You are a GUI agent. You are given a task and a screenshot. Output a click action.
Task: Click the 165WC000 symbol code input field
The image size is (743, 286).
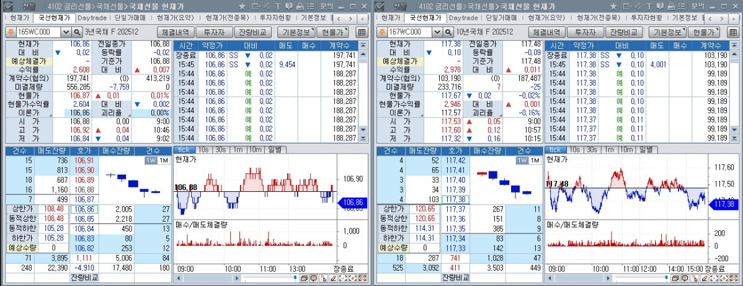click(39, 32)
